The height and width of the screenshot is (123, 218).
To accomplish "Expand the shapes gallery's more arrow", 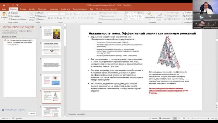I will (x=143, y=19).
